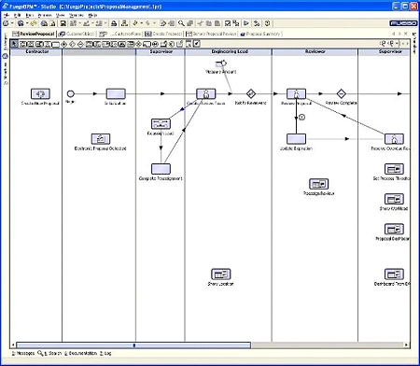Click the checkmark validate icon in main toolbar

pos(228,23)
